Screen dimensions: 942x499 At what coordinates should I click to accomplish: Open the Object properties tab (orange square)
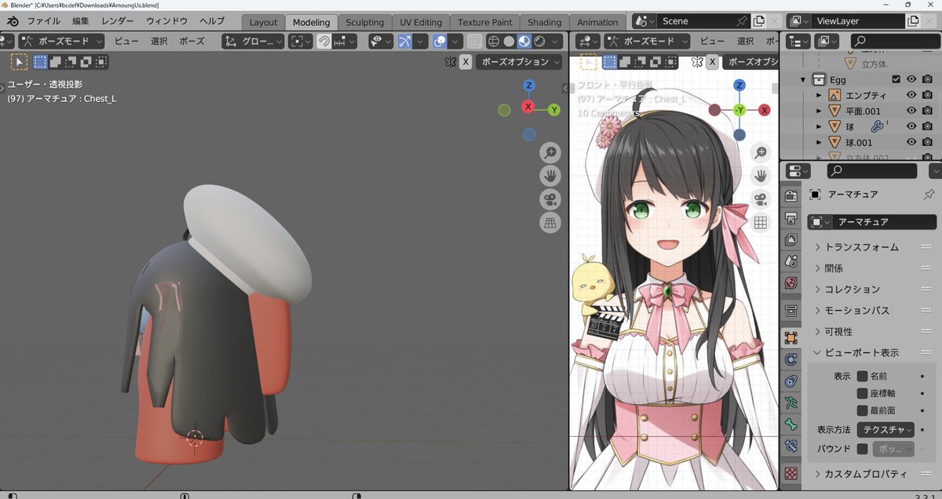click(x=791, y=338)
